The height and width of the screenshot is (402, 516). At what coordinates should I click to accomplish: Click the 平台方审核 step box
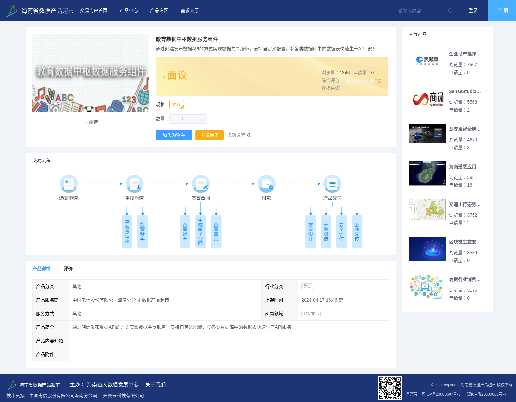click(x=127, y=232)
